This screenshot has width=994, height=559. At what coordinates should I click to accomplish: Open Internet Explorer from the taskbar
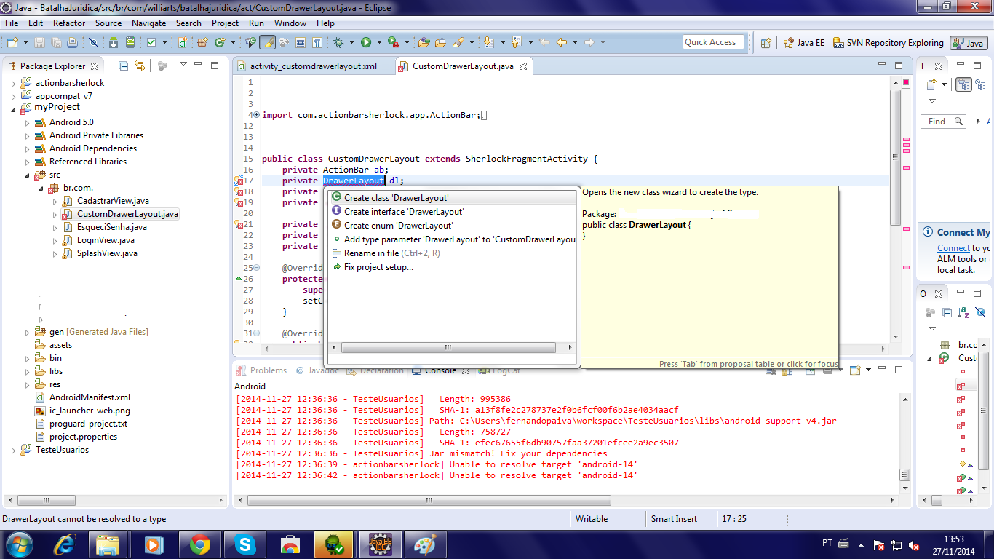[x=65, y=544]
